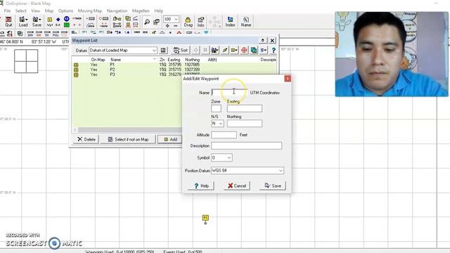This screenshot has height=253, width=450.
Task: Open the File menu
Action: [x=7, y=11]
